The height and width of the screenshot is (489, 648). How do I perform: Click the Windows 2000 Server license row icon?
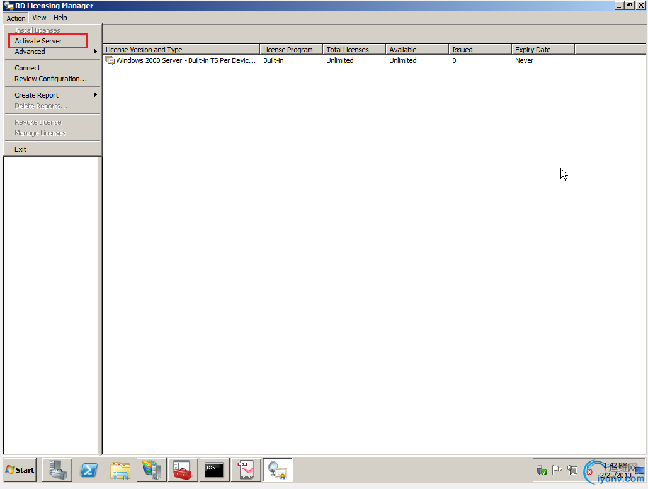click(x=110, y=60)
